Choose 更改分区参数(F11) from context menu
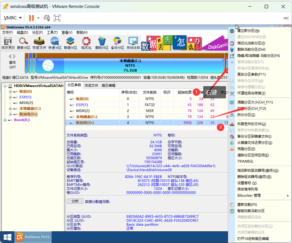The height and width of the screenshot is (243, 292). point(260,75)
